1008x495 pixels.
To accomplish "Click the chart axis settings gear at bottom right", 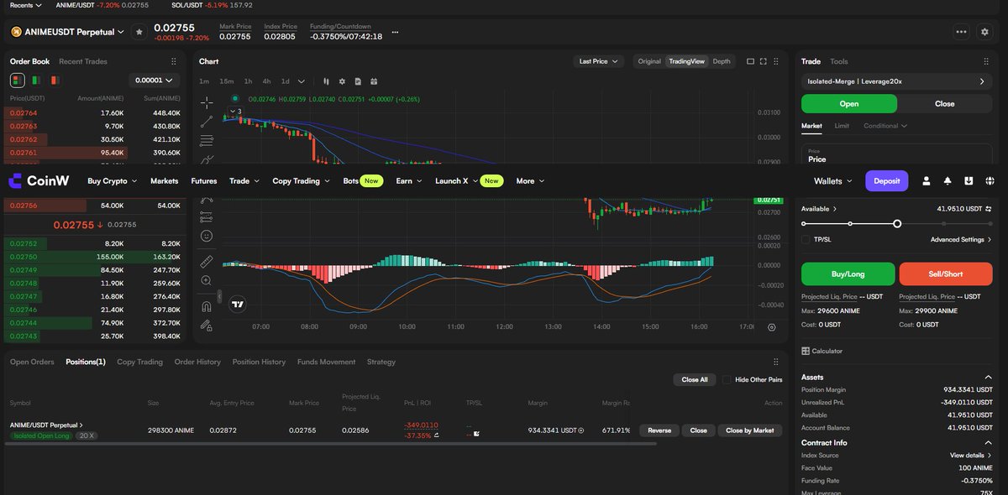I will click(771, 327).
